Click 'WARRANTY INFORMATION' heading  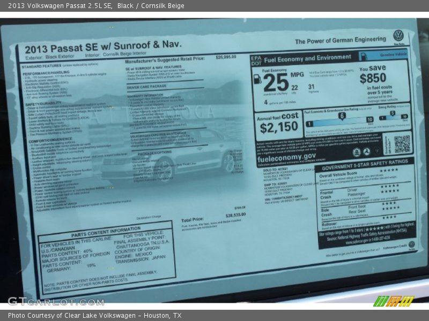point(145,96)
